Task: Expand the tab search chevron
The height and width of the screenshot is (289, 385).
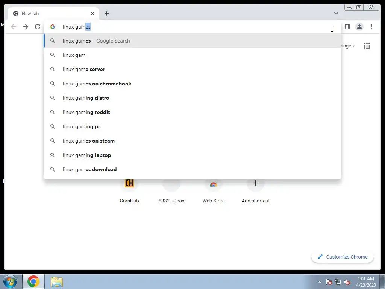Action: point(336,14)
